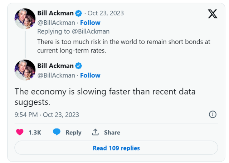
Task: Click the 1.3K likes count
Action: pos(35,132)
